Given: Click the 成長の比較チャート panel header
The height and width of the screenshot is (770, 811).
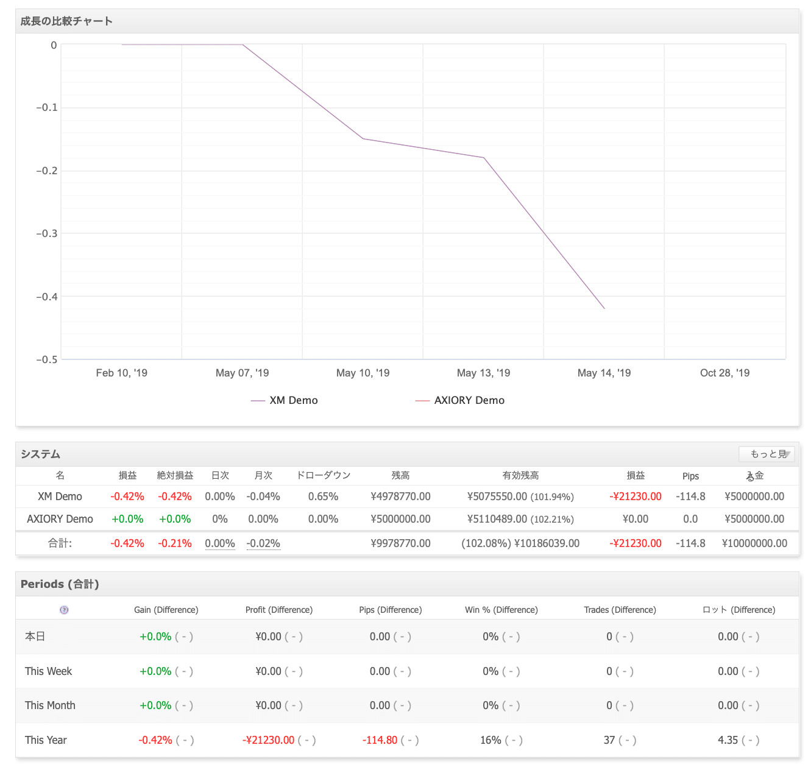Looking at the screenshot, I should [407, 21].
